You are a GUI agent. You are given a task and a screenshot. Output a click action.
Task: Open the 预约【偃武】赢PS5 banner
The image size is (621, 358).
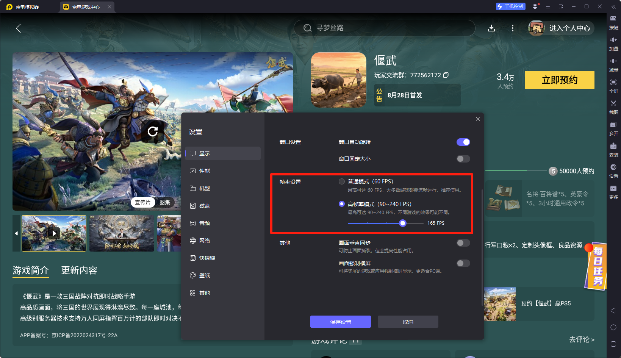[x=539, y=303]
